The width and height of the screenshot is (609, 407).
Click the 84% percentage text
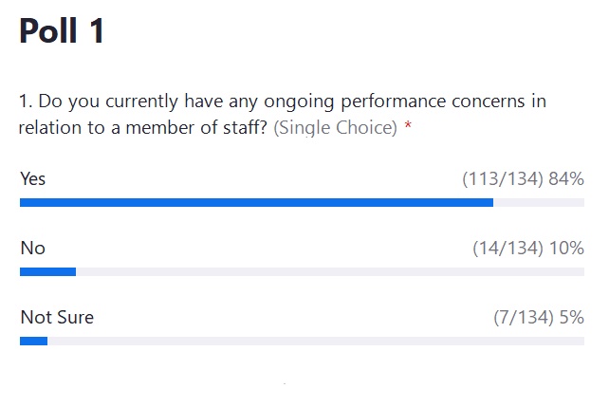[x=566, y=179]
